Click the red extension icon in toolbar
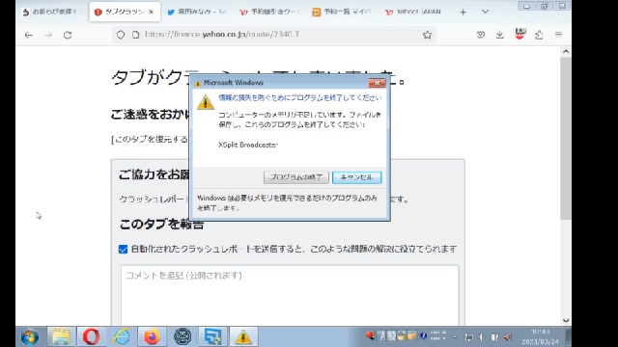The height and width of the screenshot is (347, 618). tap(520, 34)
